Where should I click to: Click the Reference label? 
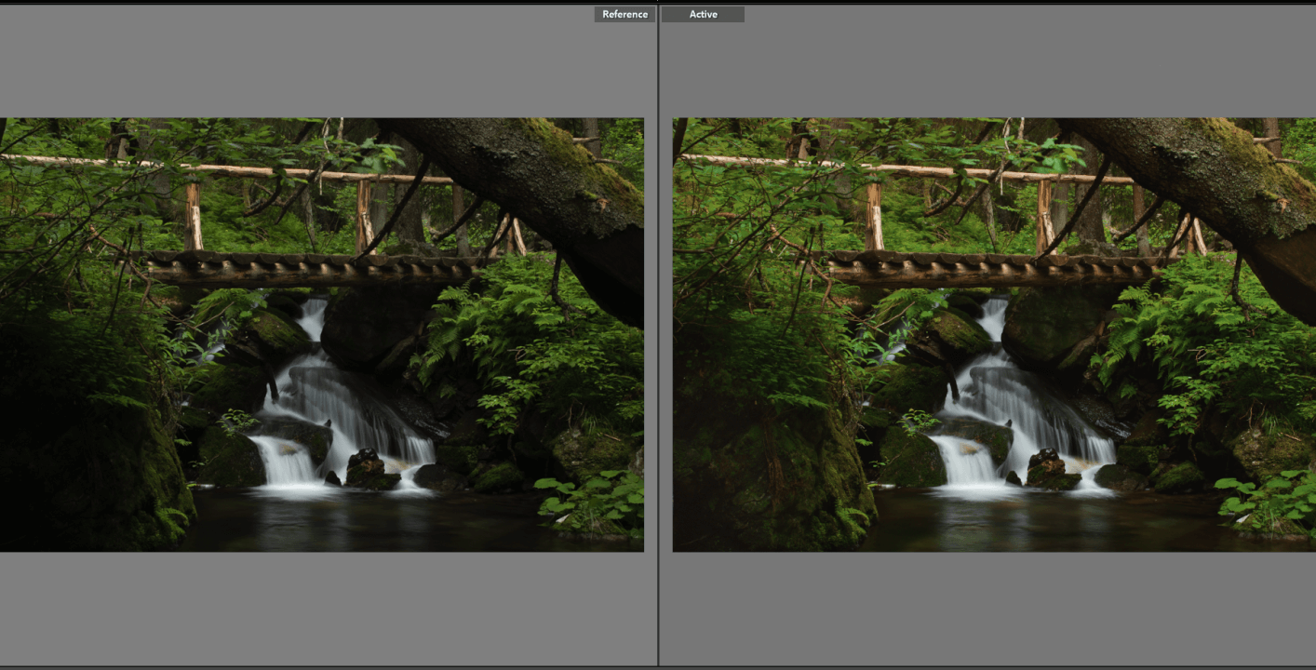pos(624,15)
